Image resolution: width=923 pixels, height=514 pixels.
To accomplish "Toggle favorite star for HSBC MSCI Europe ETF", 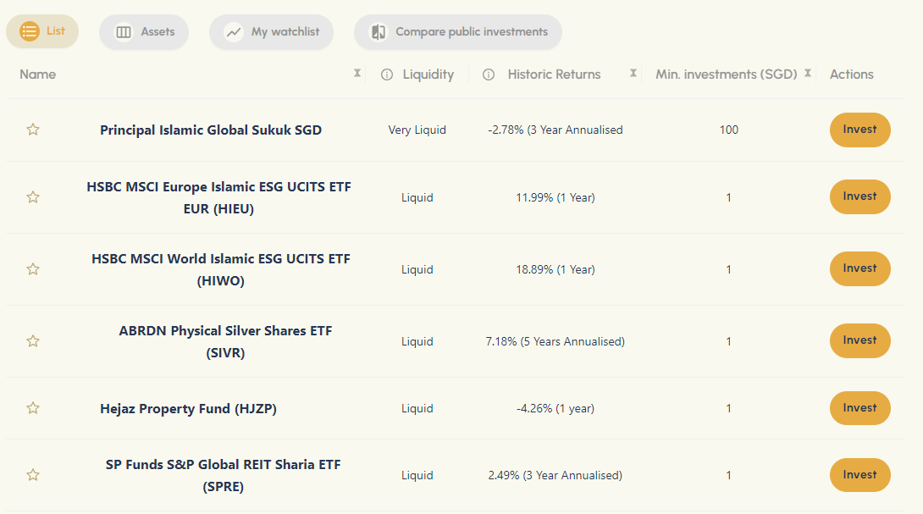I will [33, 197].
